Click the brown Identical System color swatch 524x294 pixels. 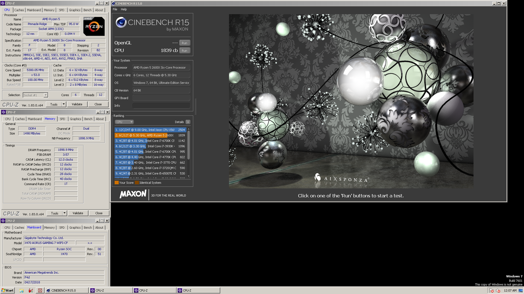click(x=137, y=183)
